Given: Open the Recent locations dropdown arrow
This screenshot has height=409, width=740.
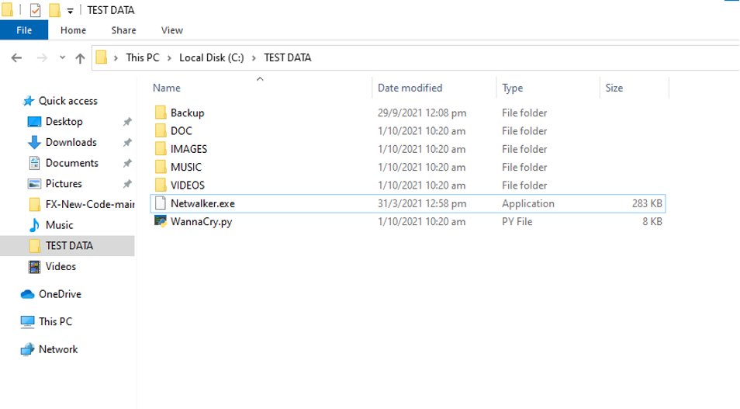Looking at the screenshot, I should click(x=62, y=58).
